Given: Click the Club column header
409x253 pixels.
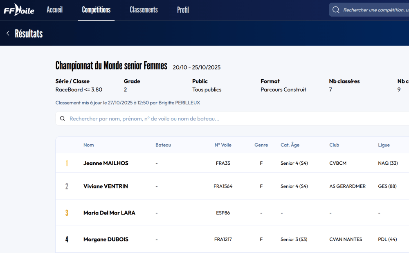Looking at the screenshot, I should (x=334, y=145).
